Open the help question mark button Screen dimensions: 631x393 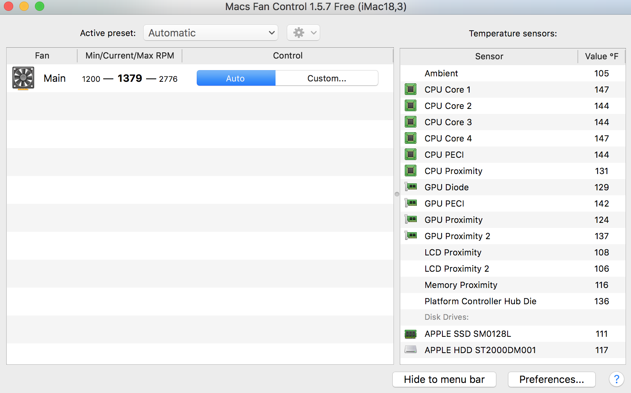[x=616, y=379]
